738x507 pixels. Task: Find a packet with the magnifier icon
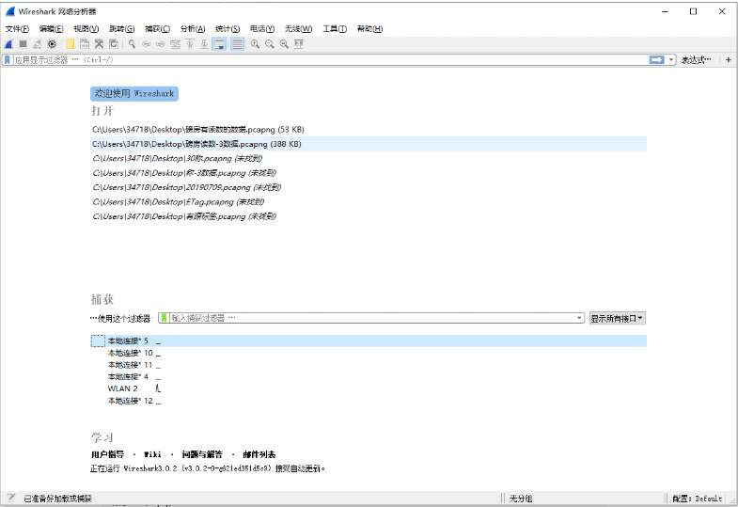[x=132, y=44]
